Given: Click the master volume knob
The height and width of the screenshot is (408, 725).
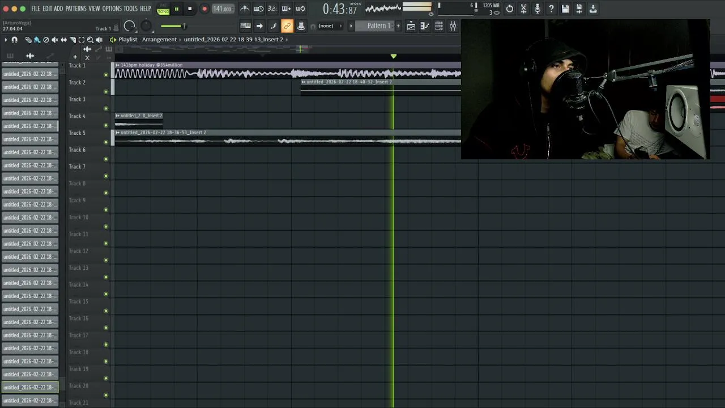Looking at the screenshot, I should tap(130, 26).
